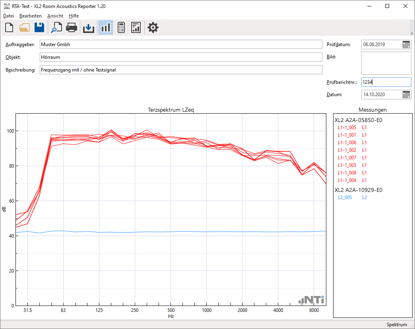
Task: Open the Datum calendar picker
Action: (406, 95)
